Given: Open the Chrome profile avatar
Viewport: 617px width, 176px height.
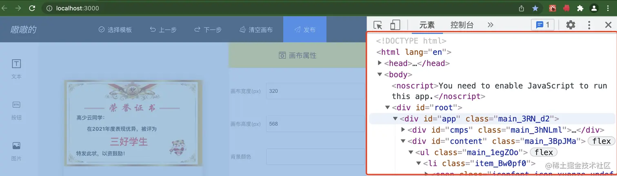Looking at the screenshot, I should (594, 8).
